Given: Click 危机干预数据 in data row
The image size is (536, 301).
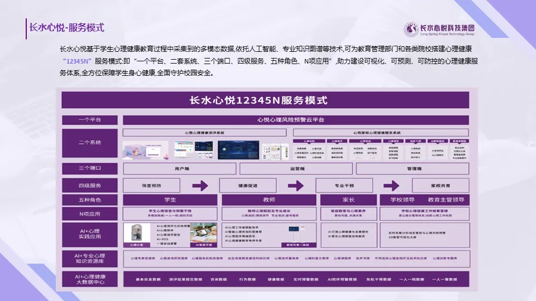Looking at the screenshot, I should point(379,279).
